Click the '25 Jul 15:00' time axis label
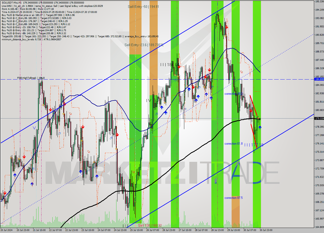Viewport: 324px width, 233px height. click(136, 230)
